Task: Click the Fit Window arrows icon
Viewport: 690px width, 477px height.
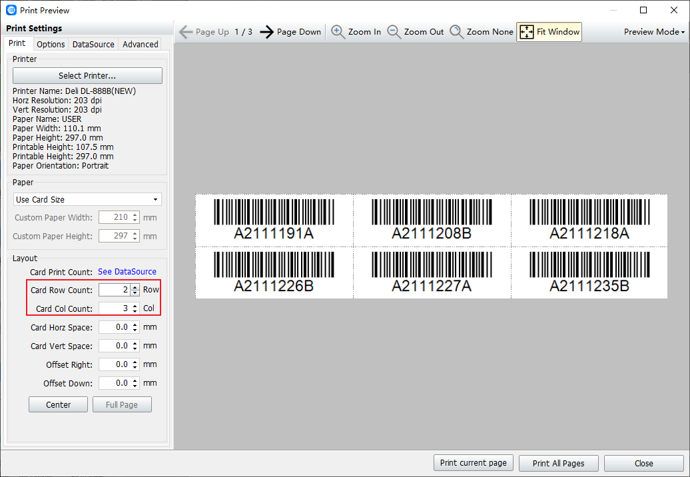Action: pos(527,32)
